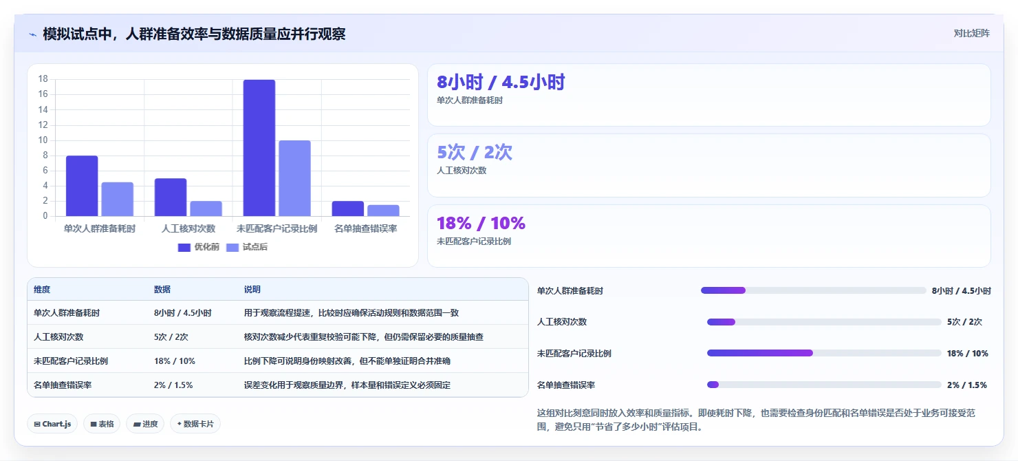Click progress row label 人工核对次数
1018x461 pixels.
pos(562,322)
